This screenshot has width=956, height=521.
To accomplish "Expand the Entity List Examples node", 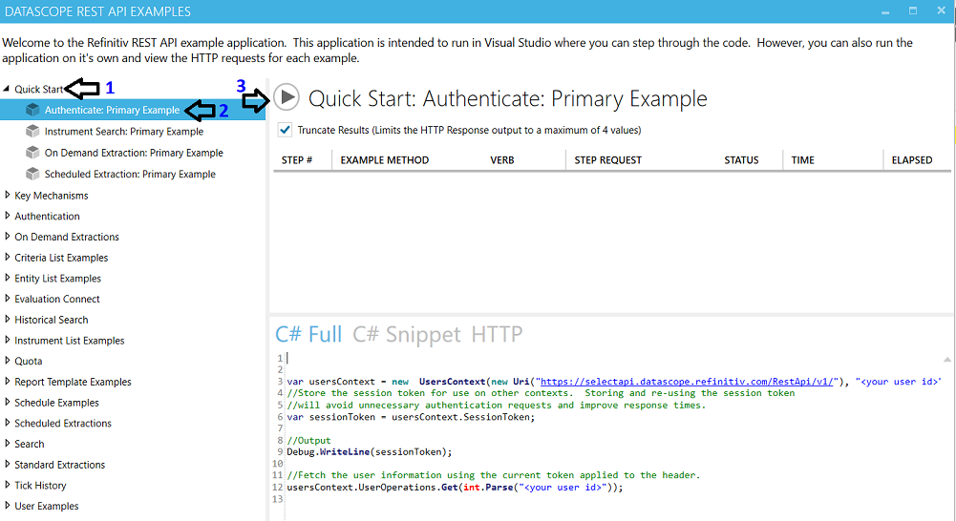I will click(8, 278).
